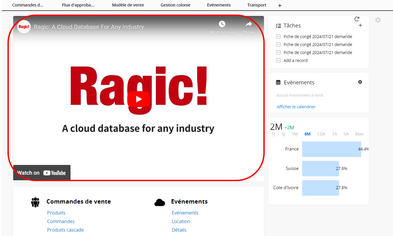
Task: Play the Ragic YouTube video
Action: point(138,99)
